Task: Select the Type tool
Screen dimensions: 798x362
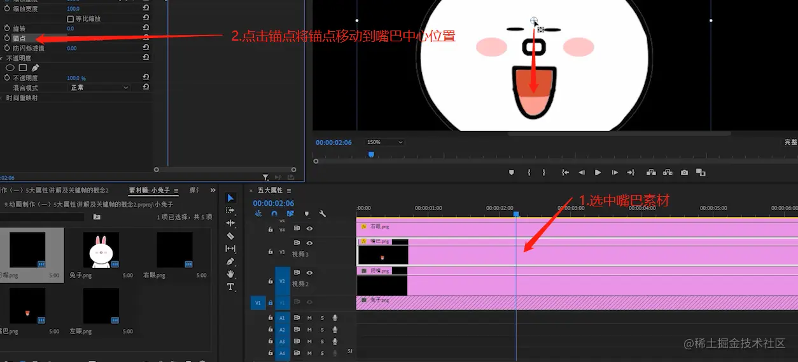Action: click(x=230, y=286)
